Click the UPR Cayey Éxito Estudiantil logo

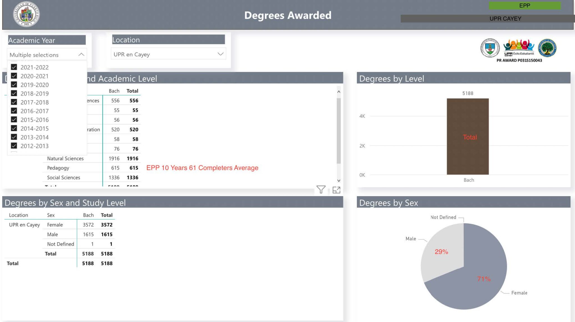519,48
